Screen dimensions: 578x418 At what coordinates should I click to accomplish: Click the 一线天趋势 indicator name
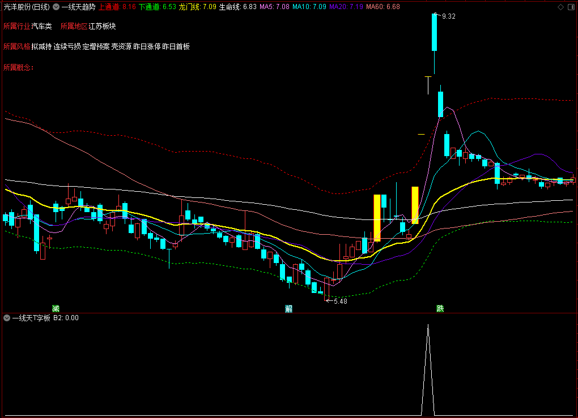click(x=79, y=7)
